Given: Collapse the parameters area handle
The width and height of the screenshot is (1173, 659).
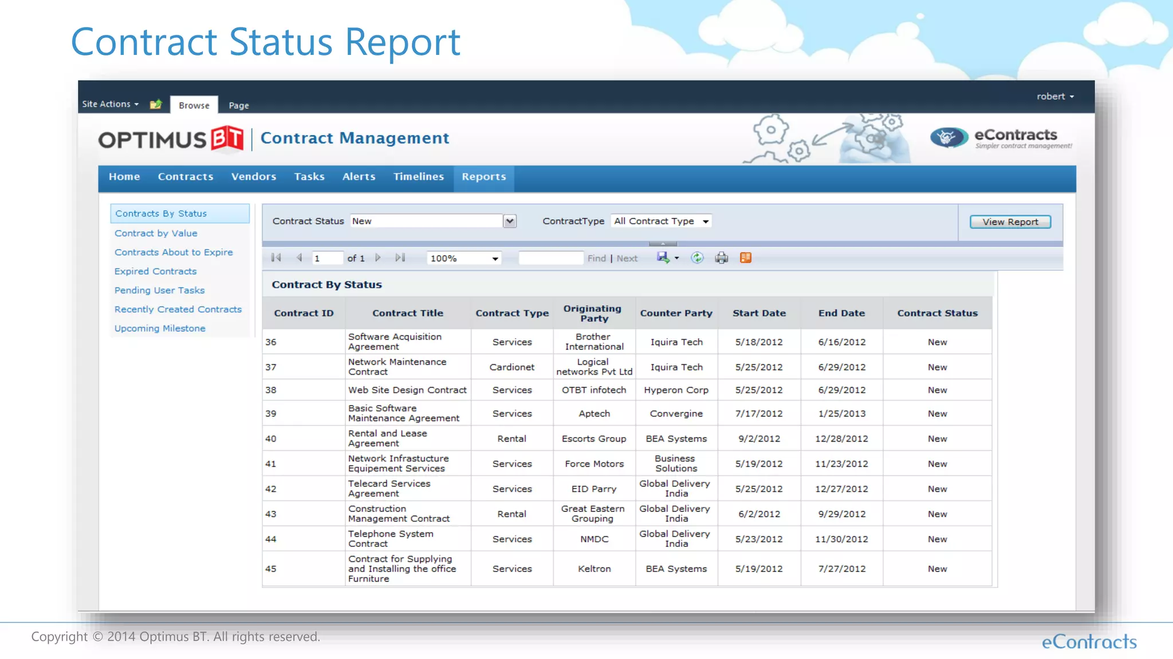Looking at the screenshot, I should (x=663, y=244).
